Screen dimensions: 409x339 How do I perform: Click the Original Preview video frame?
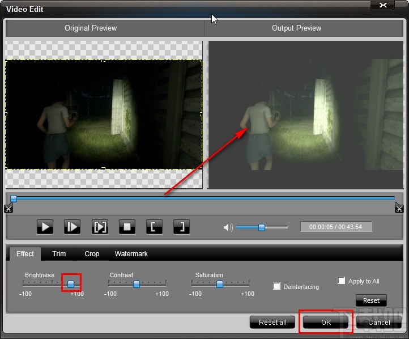tap(104, 115)
